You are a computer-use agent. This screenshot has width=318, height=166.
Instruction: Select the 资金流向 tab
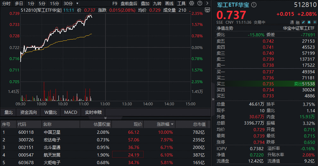point(28,112)
